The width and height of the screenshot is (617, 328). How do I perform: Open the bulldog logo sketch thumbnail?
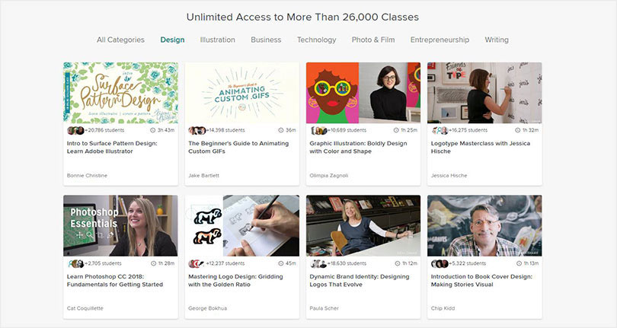click(242, 226)
